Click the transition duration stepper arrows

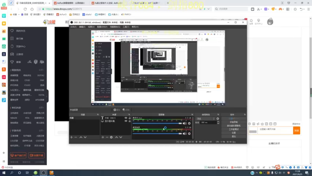(x=218, y=122)
